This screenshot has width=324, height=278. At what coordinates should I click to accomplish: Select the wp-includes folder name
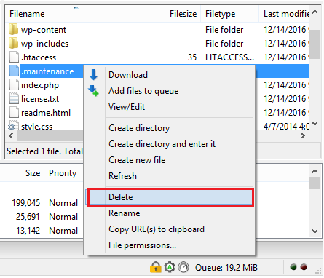tap(45, 44)
